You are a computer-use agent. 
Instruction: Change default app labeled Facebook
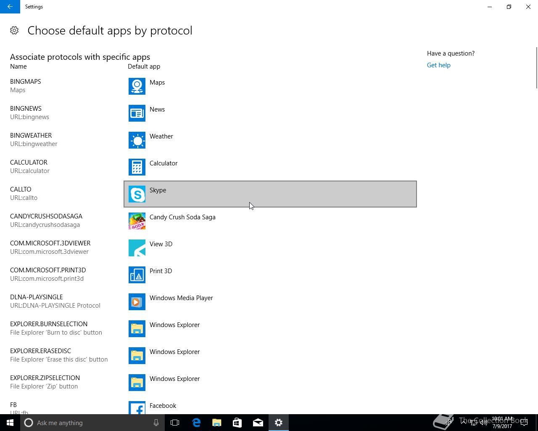[x=270, y=407]
